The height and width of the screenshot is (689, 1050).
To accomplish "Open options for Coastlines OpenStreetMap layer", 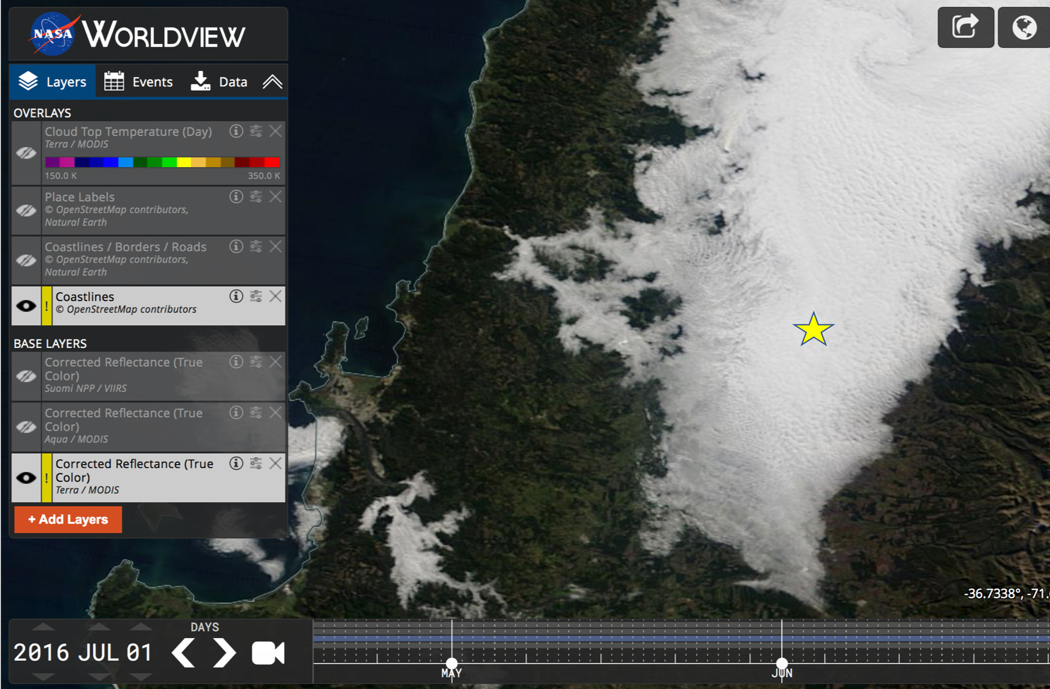I will tap(256, 296).
